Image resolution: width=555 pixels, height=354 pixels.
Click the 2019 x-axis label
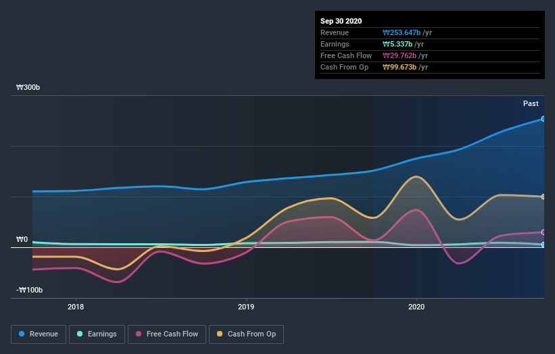click(246, 307)
